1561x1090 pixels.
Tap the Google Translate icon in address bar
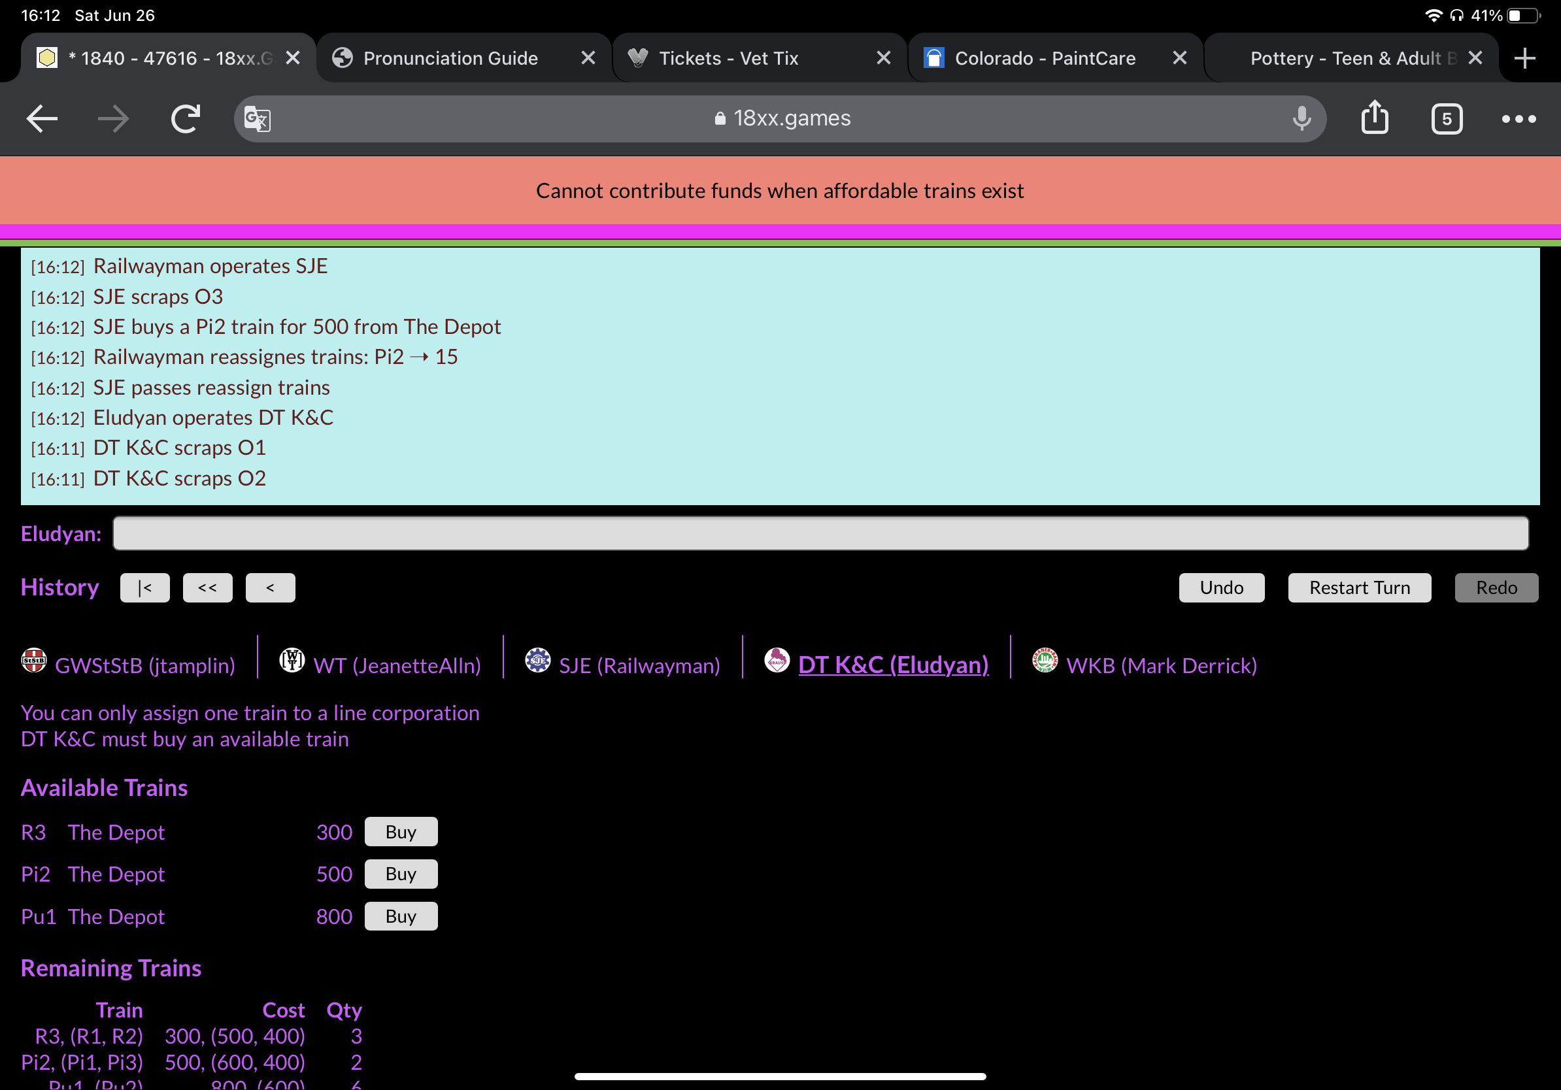point(256,119)
